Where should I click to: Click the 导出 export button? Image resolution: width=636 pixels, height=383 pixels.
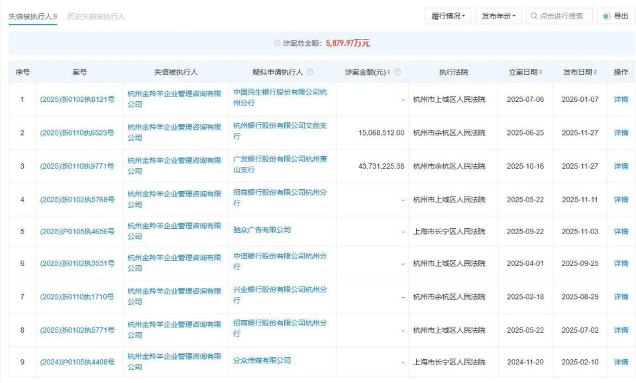(x=617, y=15)
